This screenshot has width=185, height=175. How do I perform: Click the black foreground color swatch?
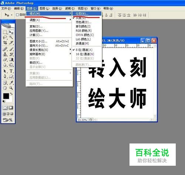(6, 96)
